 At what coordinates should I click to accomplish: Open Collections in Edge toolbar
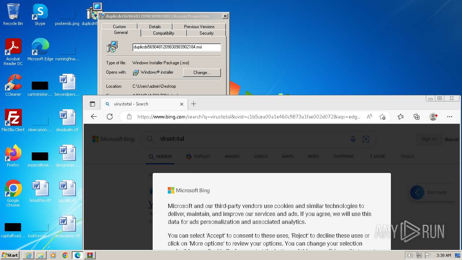417,117
